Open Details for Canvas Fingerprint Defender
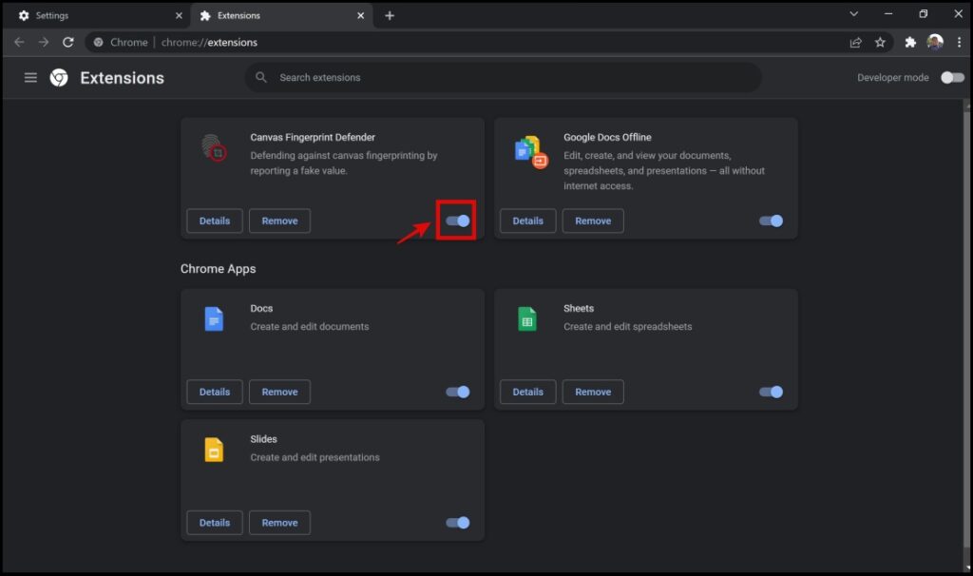 [x=215, y=221]
